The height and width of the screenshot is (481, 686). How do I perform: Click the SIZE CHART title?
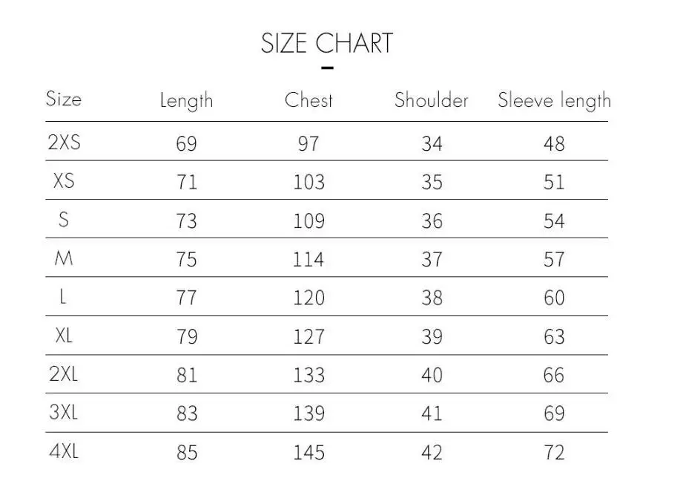[x=326, y=44]
